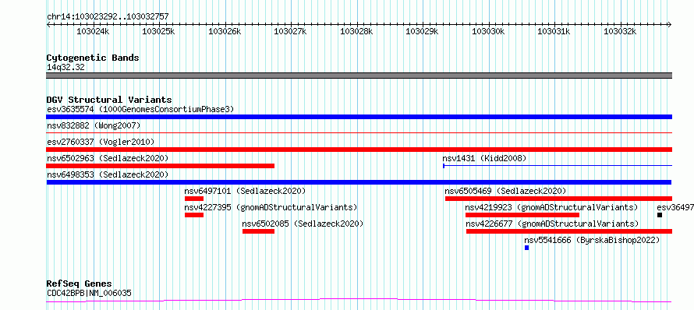Image resolution: width=694 pixels, height=310 pixels.
Task: Select the thin red nsv832882 variant line
Action: 359,132
